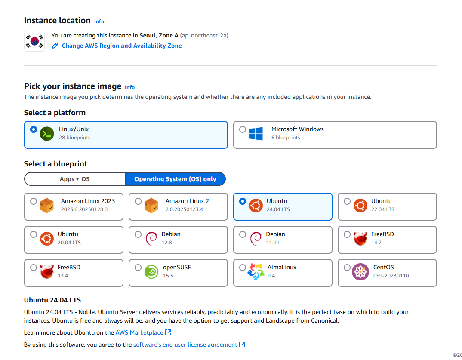Click the Amazon Linux 2 box icon
The width and height of the screenshot is (462, 360).
click(x=151, y=205)
